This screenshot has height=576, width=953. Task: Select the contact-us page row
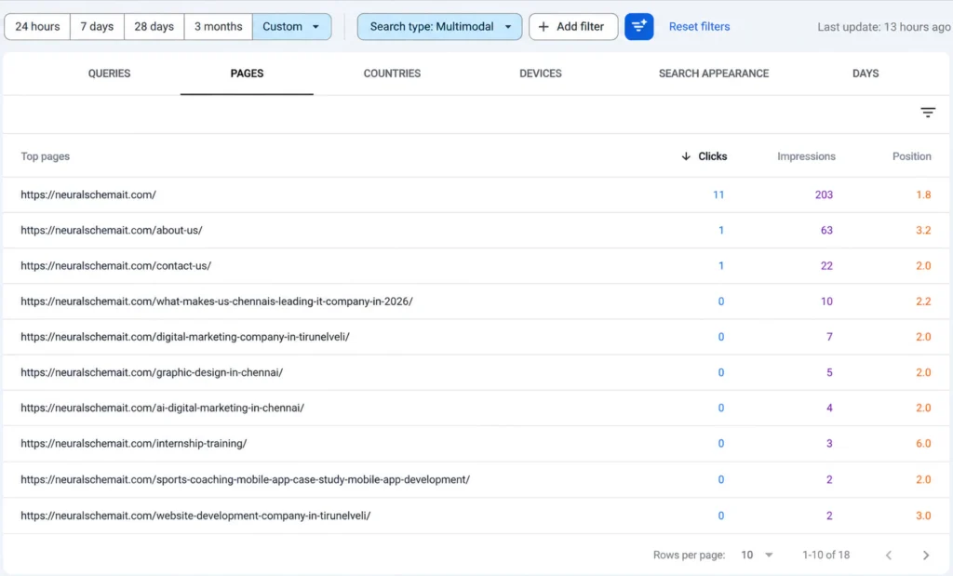click(476, 265)
